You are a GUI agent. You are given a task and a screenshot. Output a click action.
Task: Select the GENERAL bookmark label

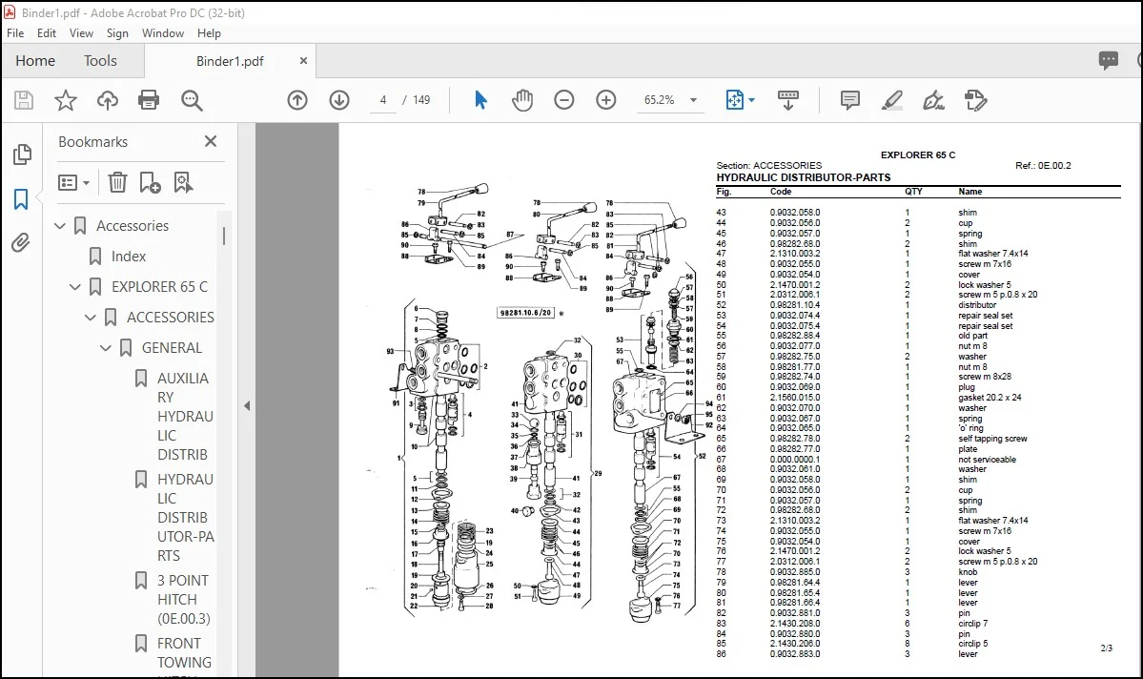coord(172,348)
